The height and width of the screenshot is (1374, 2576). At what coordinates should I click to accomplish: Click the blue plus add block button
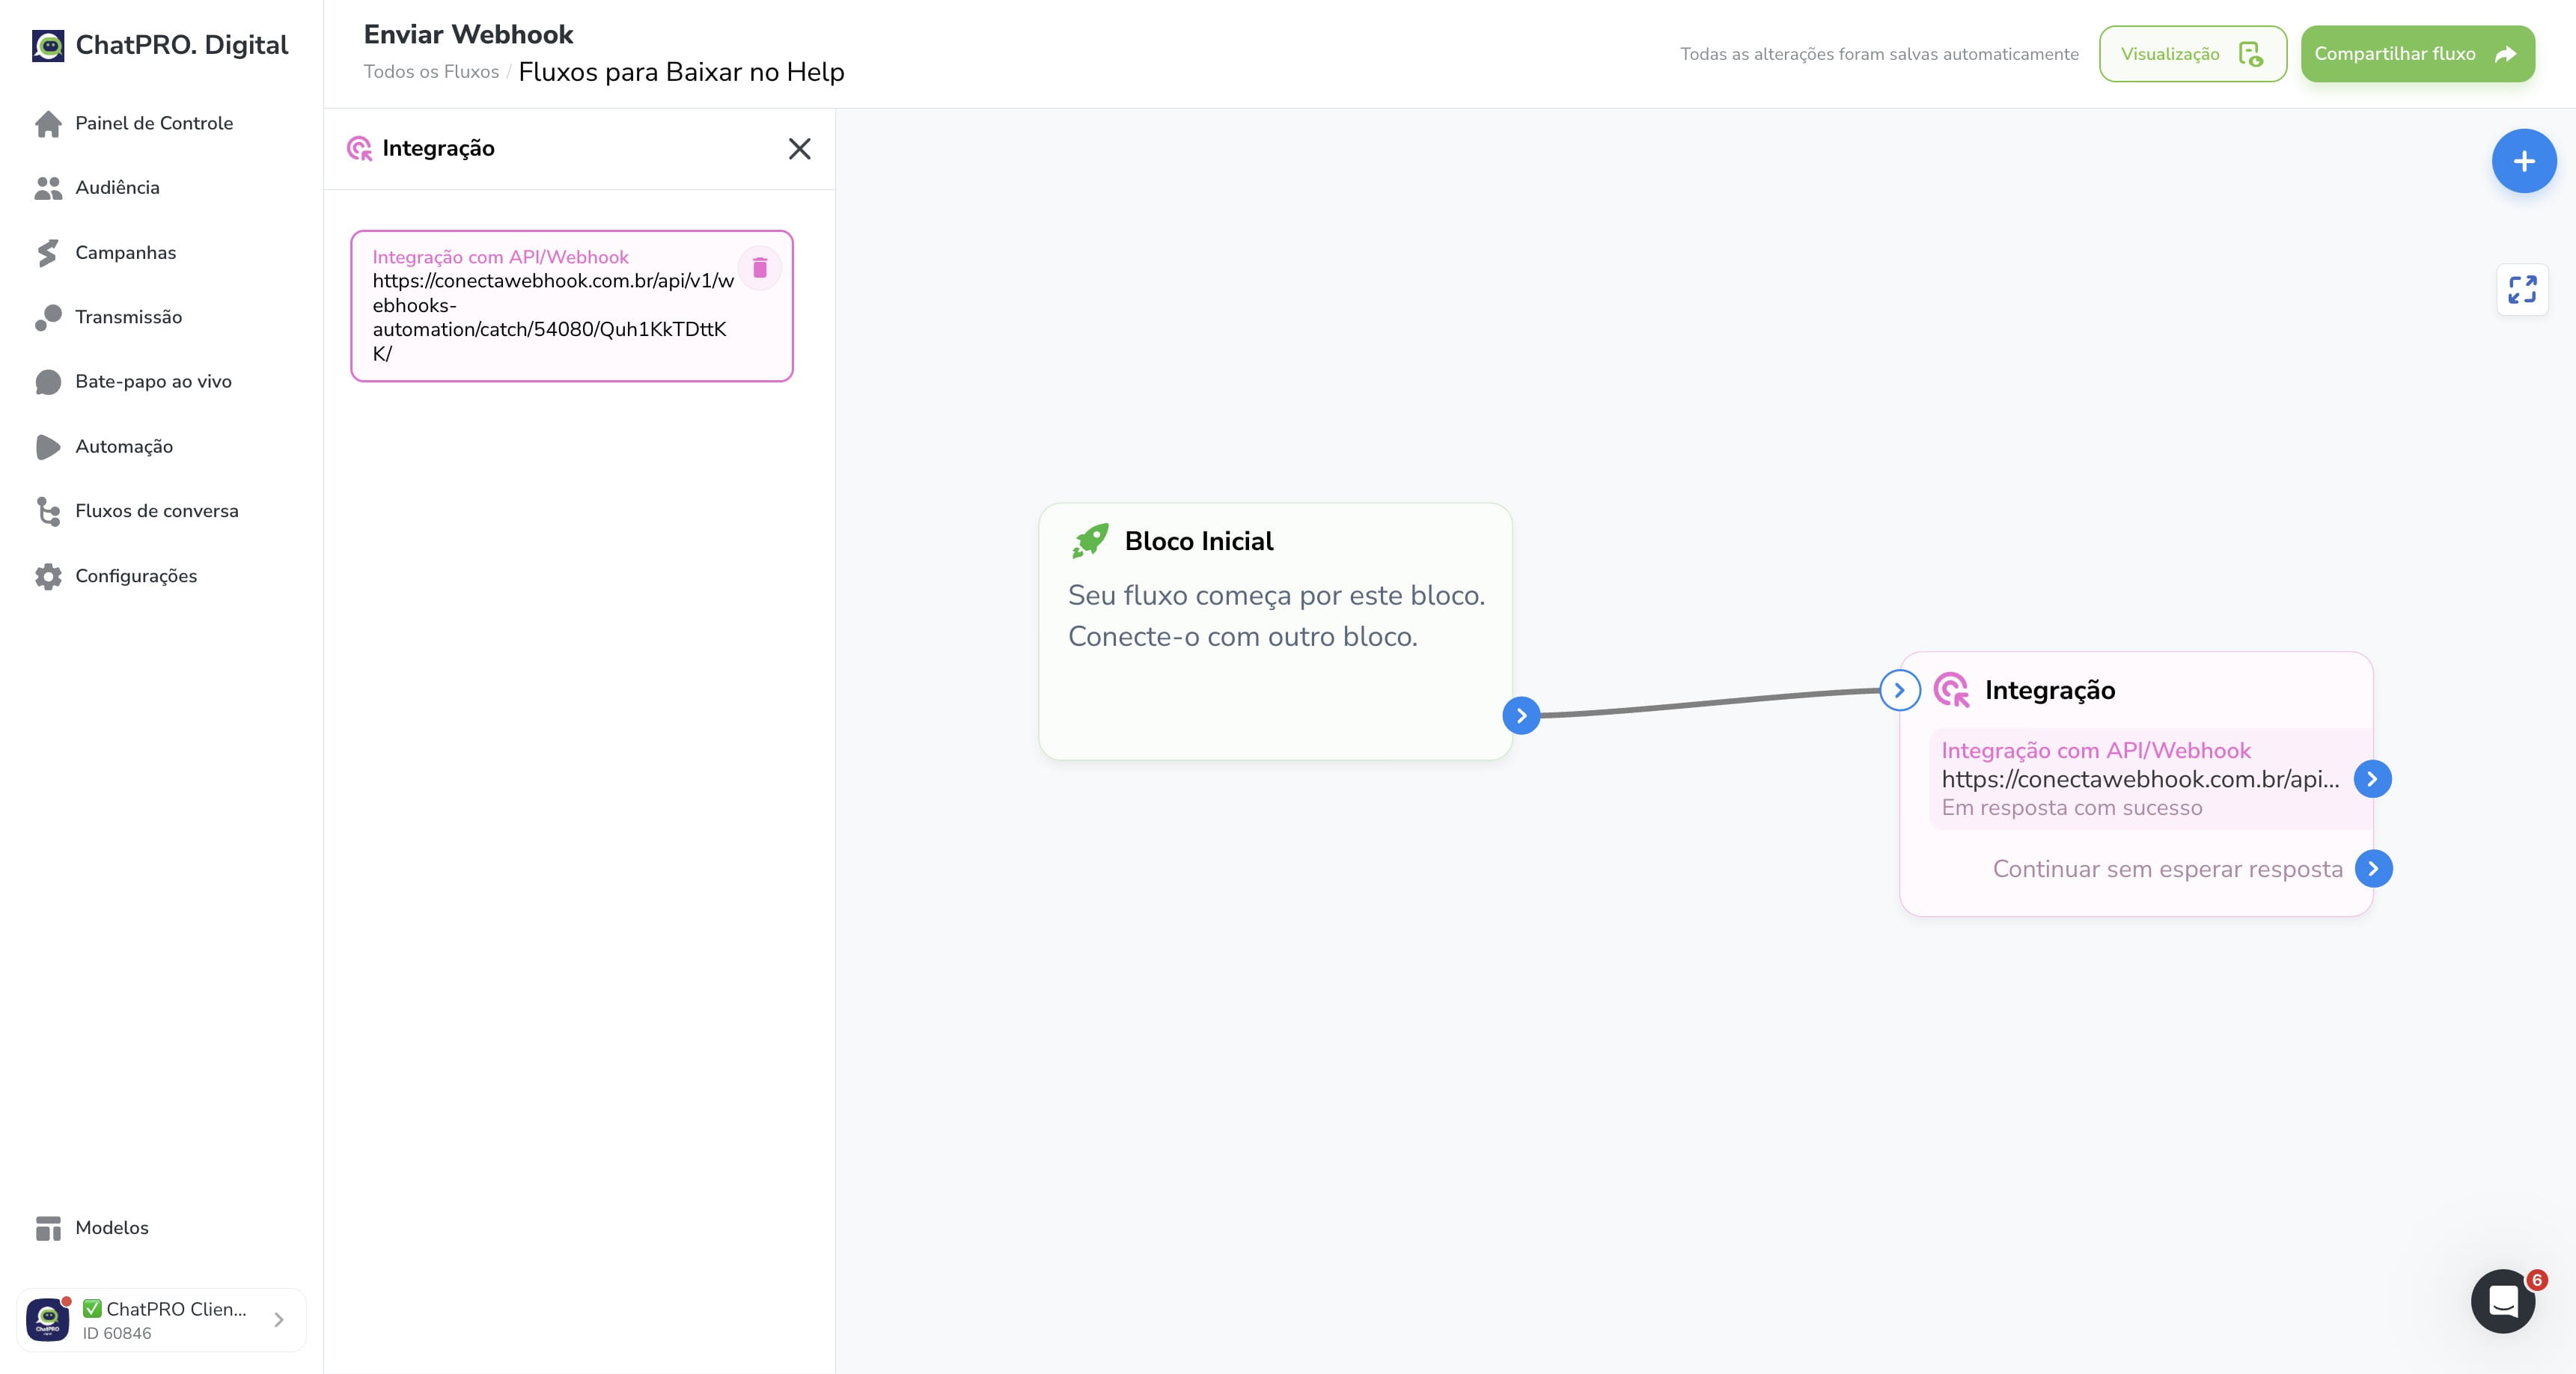point(2523,161)
